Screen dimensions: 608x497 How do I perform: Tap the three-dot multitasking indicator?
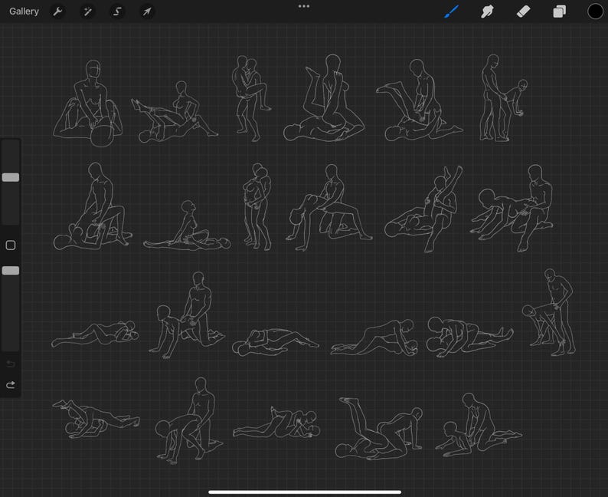click(x=304, y=6)
